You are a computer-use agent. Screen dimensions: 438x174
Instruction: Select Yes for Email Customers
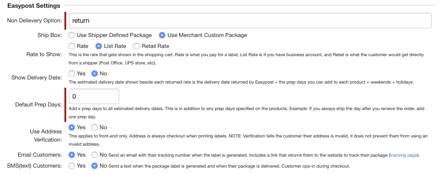[72, 155]
